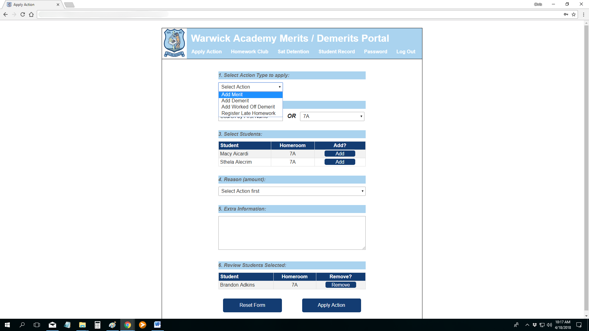
Task: Open Microsoft Word from the taskbar
Action: pos(157,325)
